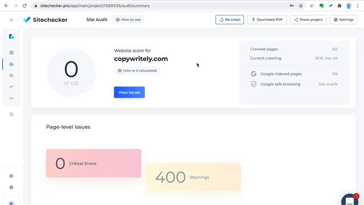364x205 pixels.
Task: Click the Google indexed pages row
Action: tap(294, 74)
